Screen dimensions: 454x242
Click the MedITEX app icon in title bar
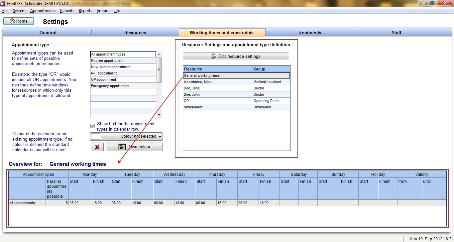[3, 3]
